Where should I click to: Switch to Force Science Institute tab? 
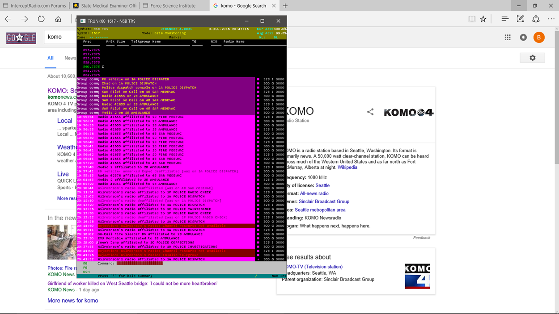click(x=174, y=6)
